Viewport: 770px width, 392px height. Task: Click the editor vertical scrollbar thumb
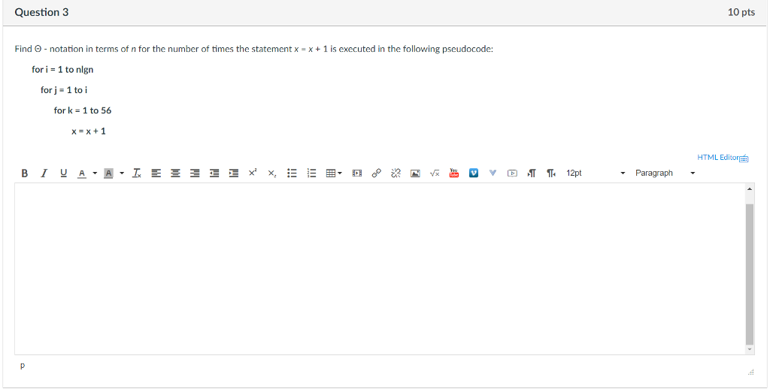(750, 274)
